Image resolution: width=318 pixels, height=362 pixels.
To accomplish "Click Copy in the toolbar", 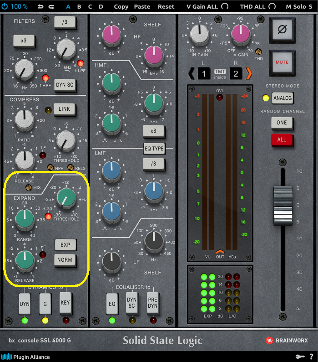I will [121, 7].
